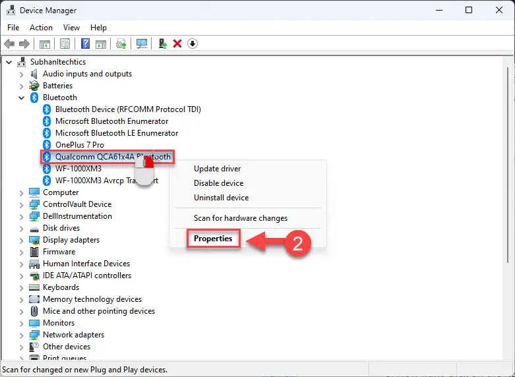This screenshot has height=377, width=515.
Task: Open the Action menu
Action: click(41, 28)
